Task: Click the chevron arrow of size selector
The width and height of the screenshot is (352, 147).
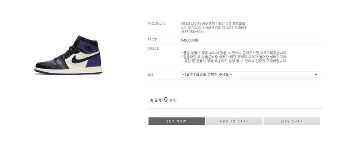Action: 316,75
